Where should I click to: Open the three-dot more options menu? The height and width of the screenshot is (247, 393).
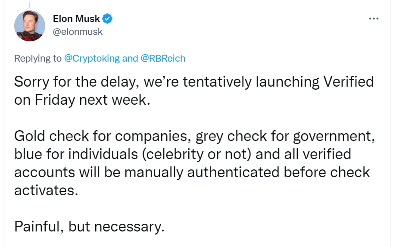(374, 19)
